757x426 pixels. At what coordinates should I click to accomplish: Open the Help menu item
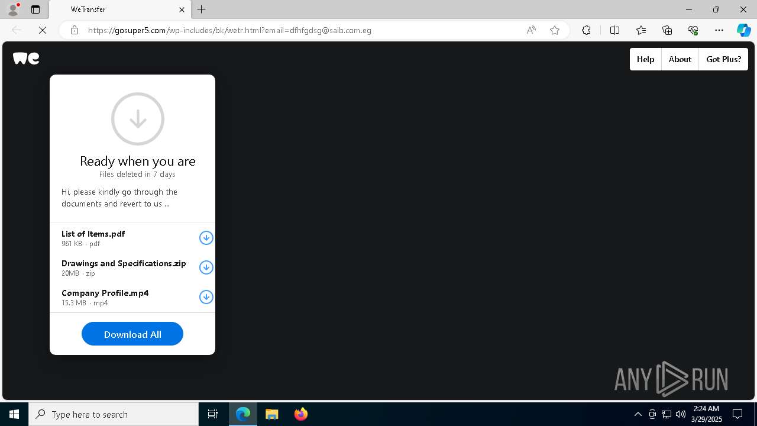[x=645, y=59]
